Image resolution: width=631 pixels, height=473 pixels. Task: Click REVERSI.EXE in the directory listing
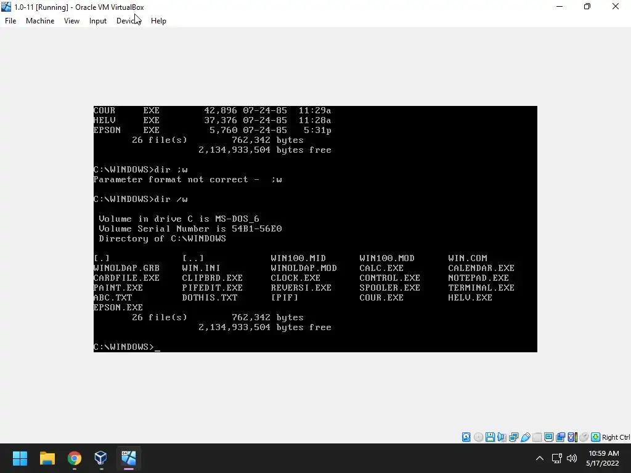coord(301,288)
